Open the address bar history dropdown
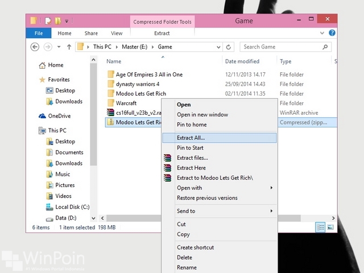 tap(218, 47)
